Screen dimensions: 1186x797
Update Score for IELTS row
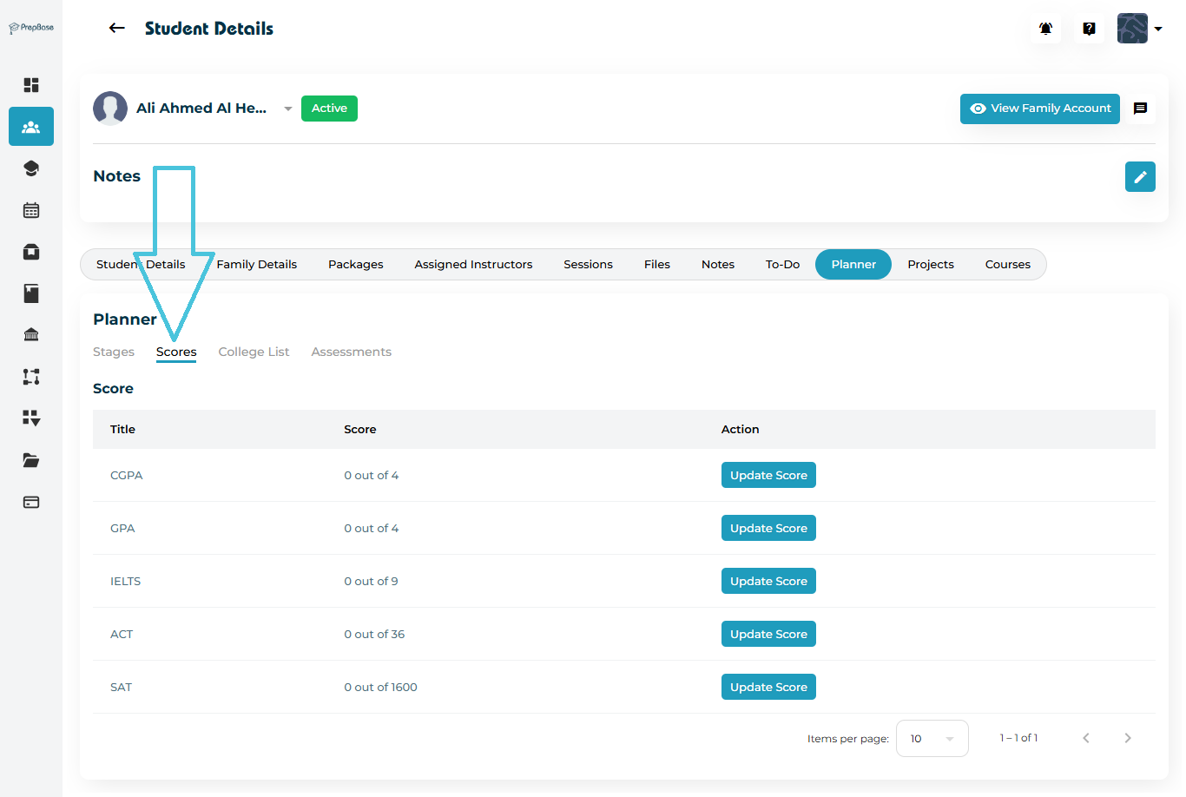[x=768, y=581]
